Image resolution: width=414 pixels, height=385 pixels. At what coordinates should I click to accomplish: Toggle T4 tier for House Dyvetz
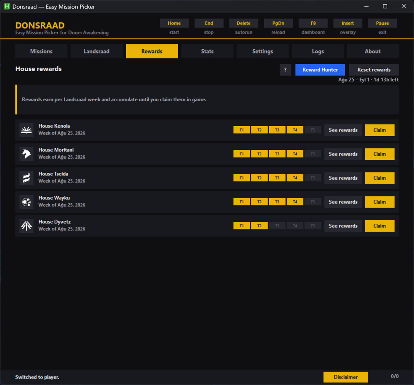[x=295, y=226]
